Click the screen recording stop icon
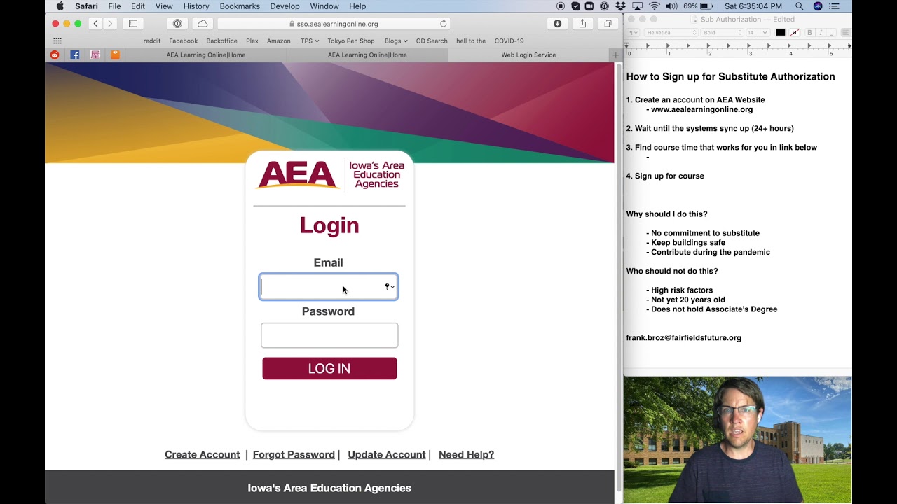The height and width of the screenshot is (504, 897). (x=561, y=6)
